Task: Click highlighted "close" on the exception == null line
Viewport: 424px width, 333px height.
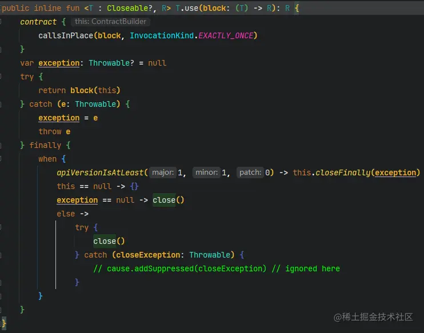Action: click(164, 200)
